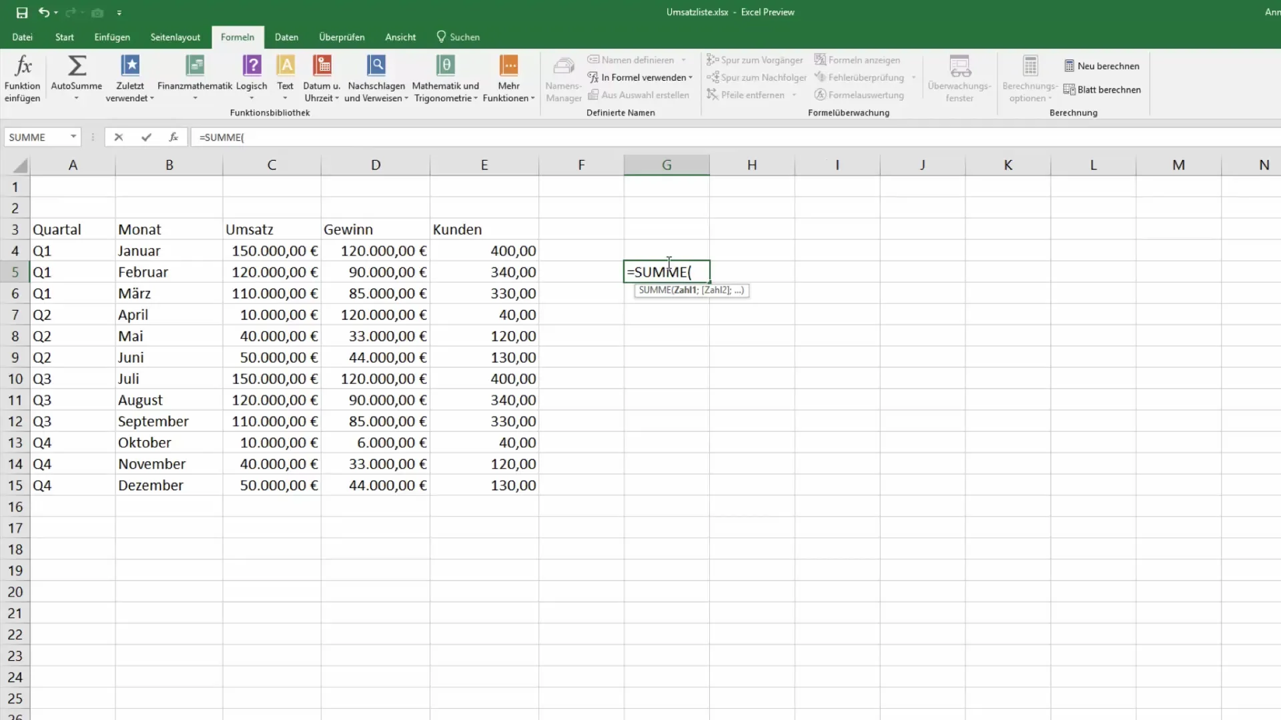This screenshot has height=720, width=1281.
Task: Open the Zuletzt verwendet star icon
Action: (130, 65)
